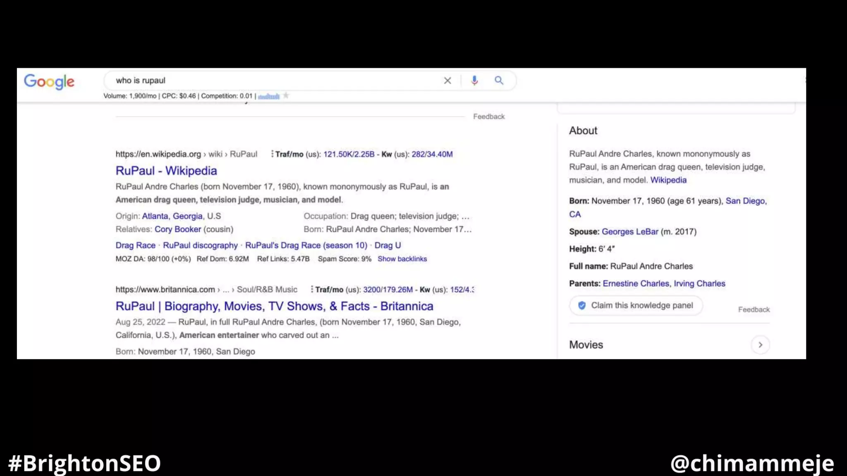Click 'Ref Links: 5.47B' metric text
This screenshot has width=847, height=476.
[283, 259]
